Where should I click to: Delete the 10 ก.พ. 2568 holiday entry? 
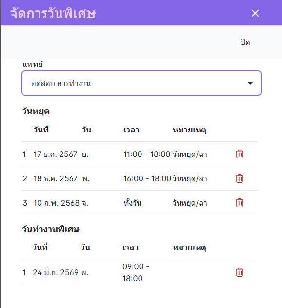239,203
